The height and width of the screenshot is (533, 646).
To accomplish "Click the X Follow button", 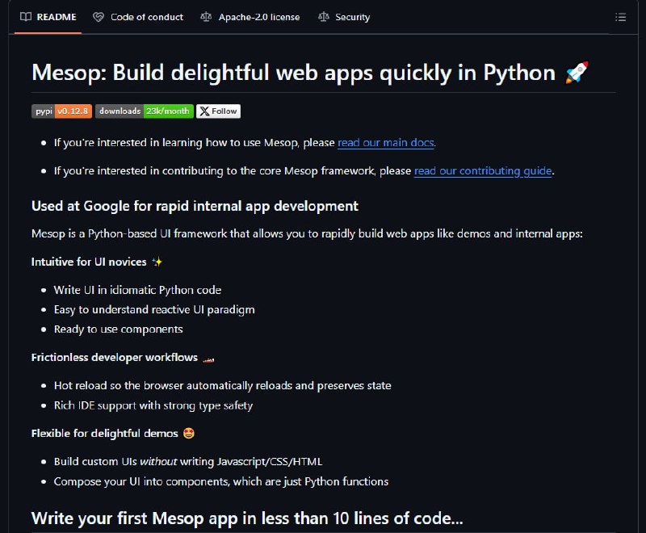I will [218, 111].
